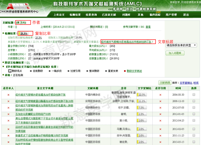Click the gray dot beside 自我剽窃

(31, 71)
